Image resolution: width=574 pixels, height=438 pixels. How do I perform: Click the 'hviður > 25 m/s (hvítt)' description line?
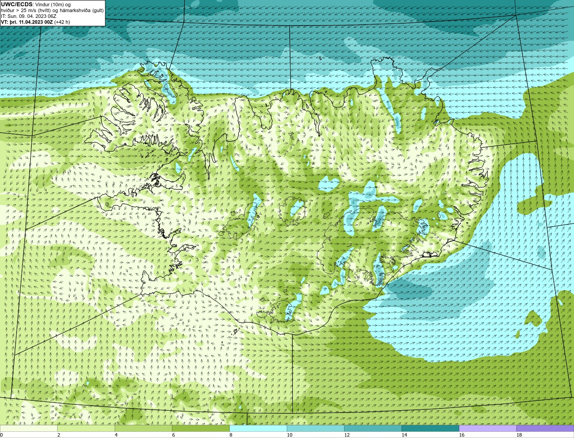click(52, 10)
